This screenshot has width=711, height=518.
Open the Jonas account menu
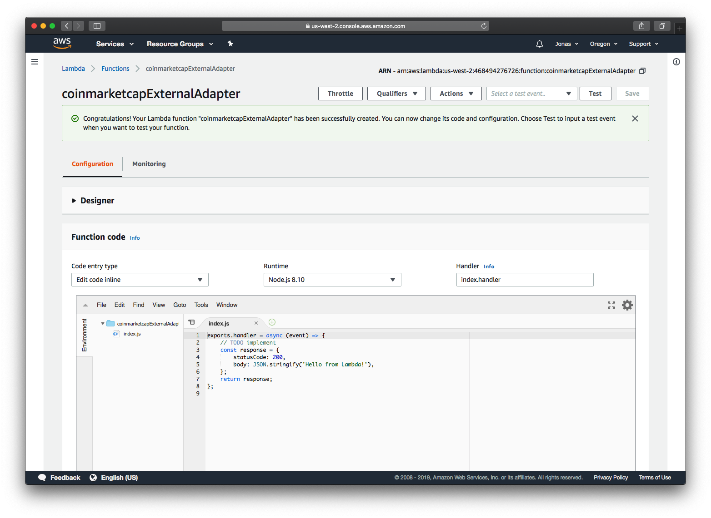(x=566, y=44)
